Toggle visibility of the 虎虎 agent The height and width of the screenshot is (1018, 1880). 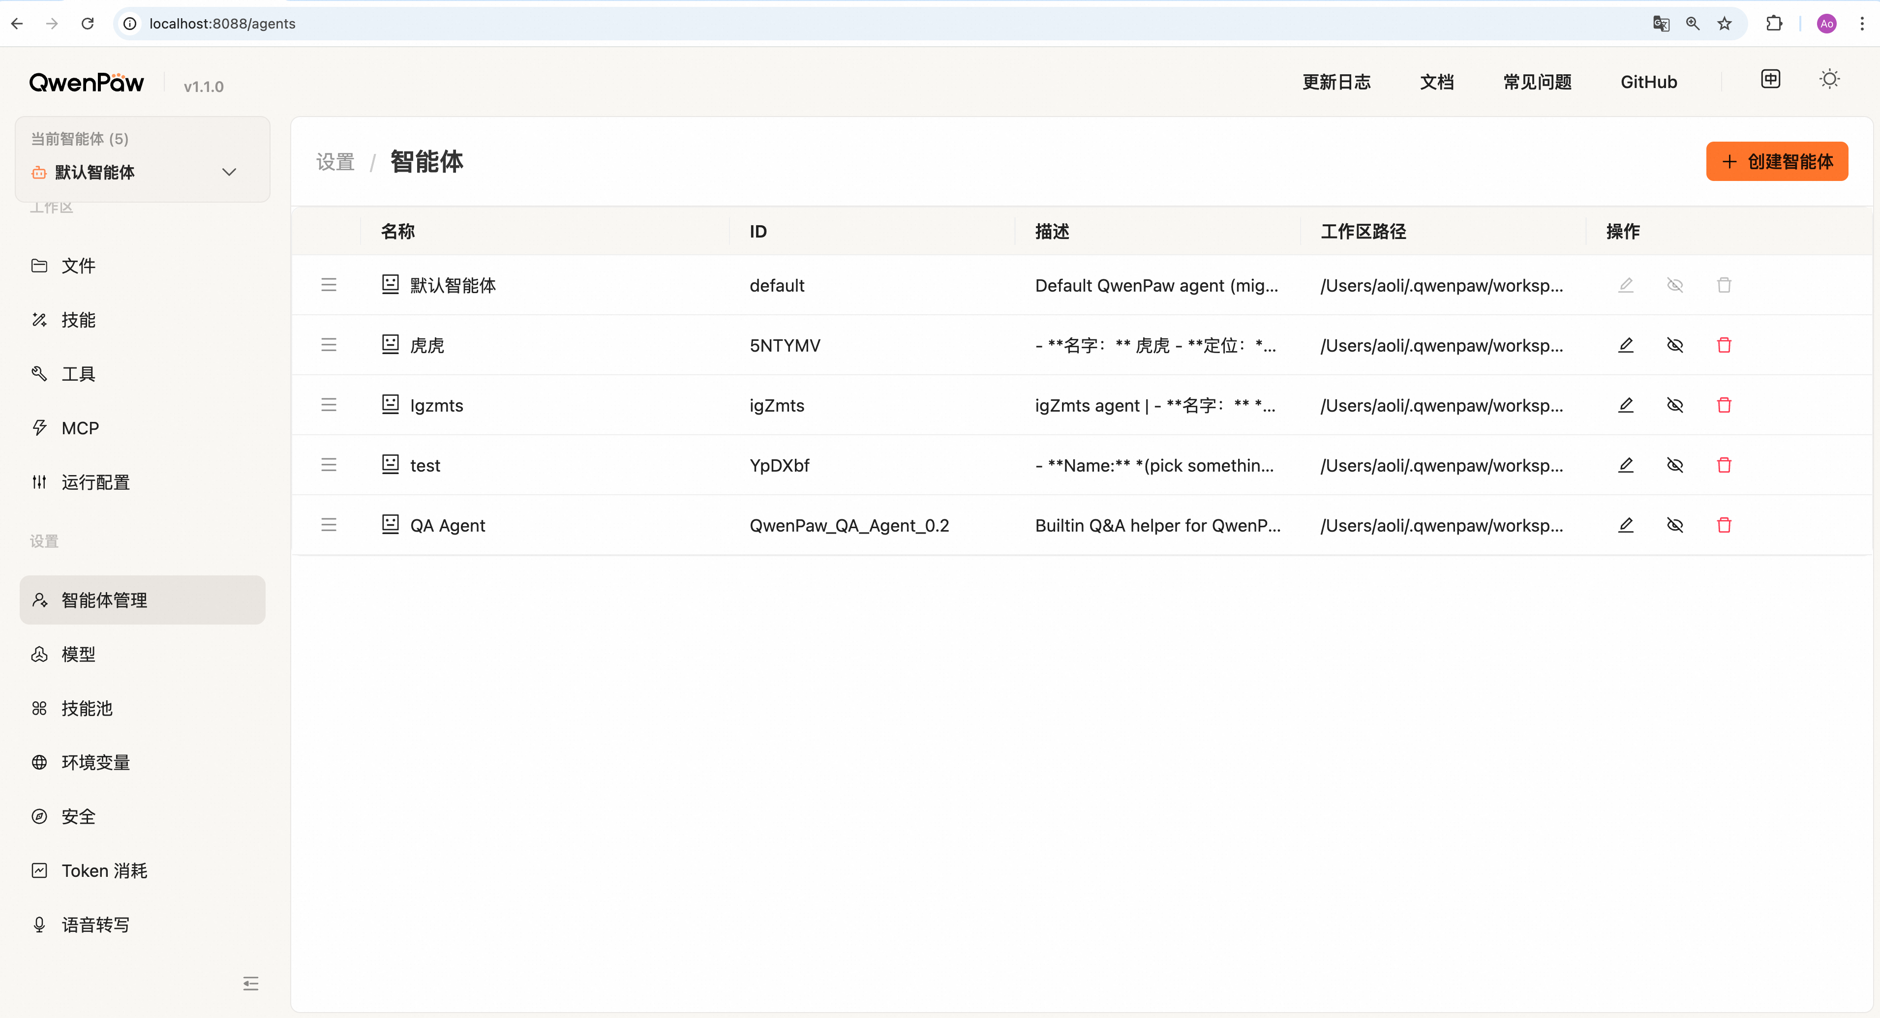(x=1675, y=344)
